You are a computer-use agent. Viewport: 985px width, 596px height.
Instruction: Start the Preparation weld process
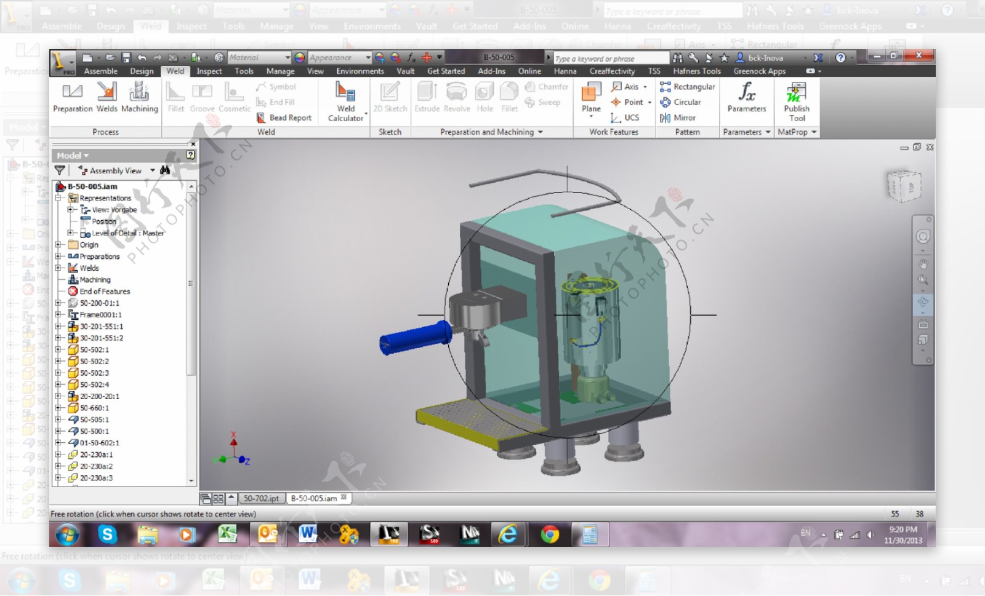point(73,98)
